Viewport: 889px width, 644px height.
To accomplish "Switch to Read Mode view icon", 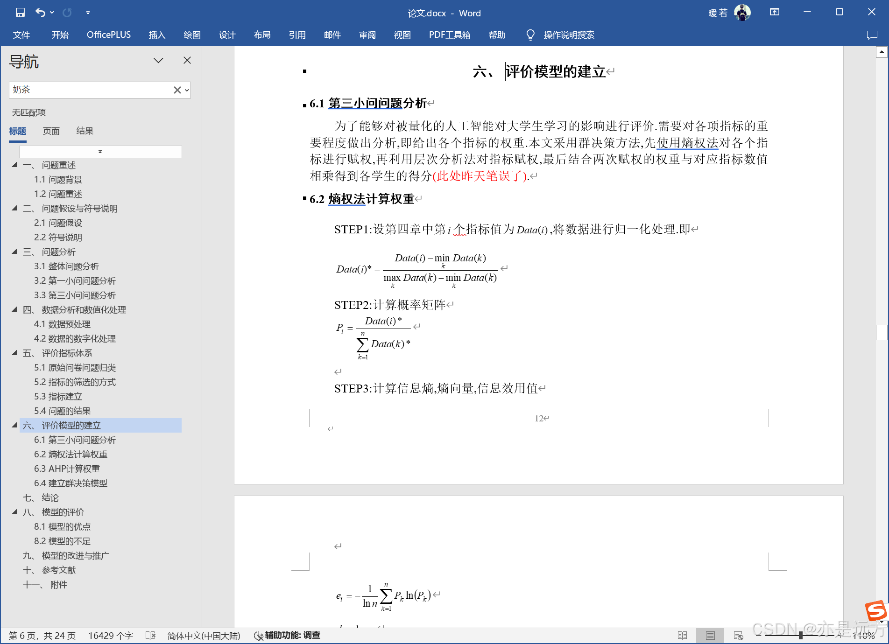I will point(683,636).
